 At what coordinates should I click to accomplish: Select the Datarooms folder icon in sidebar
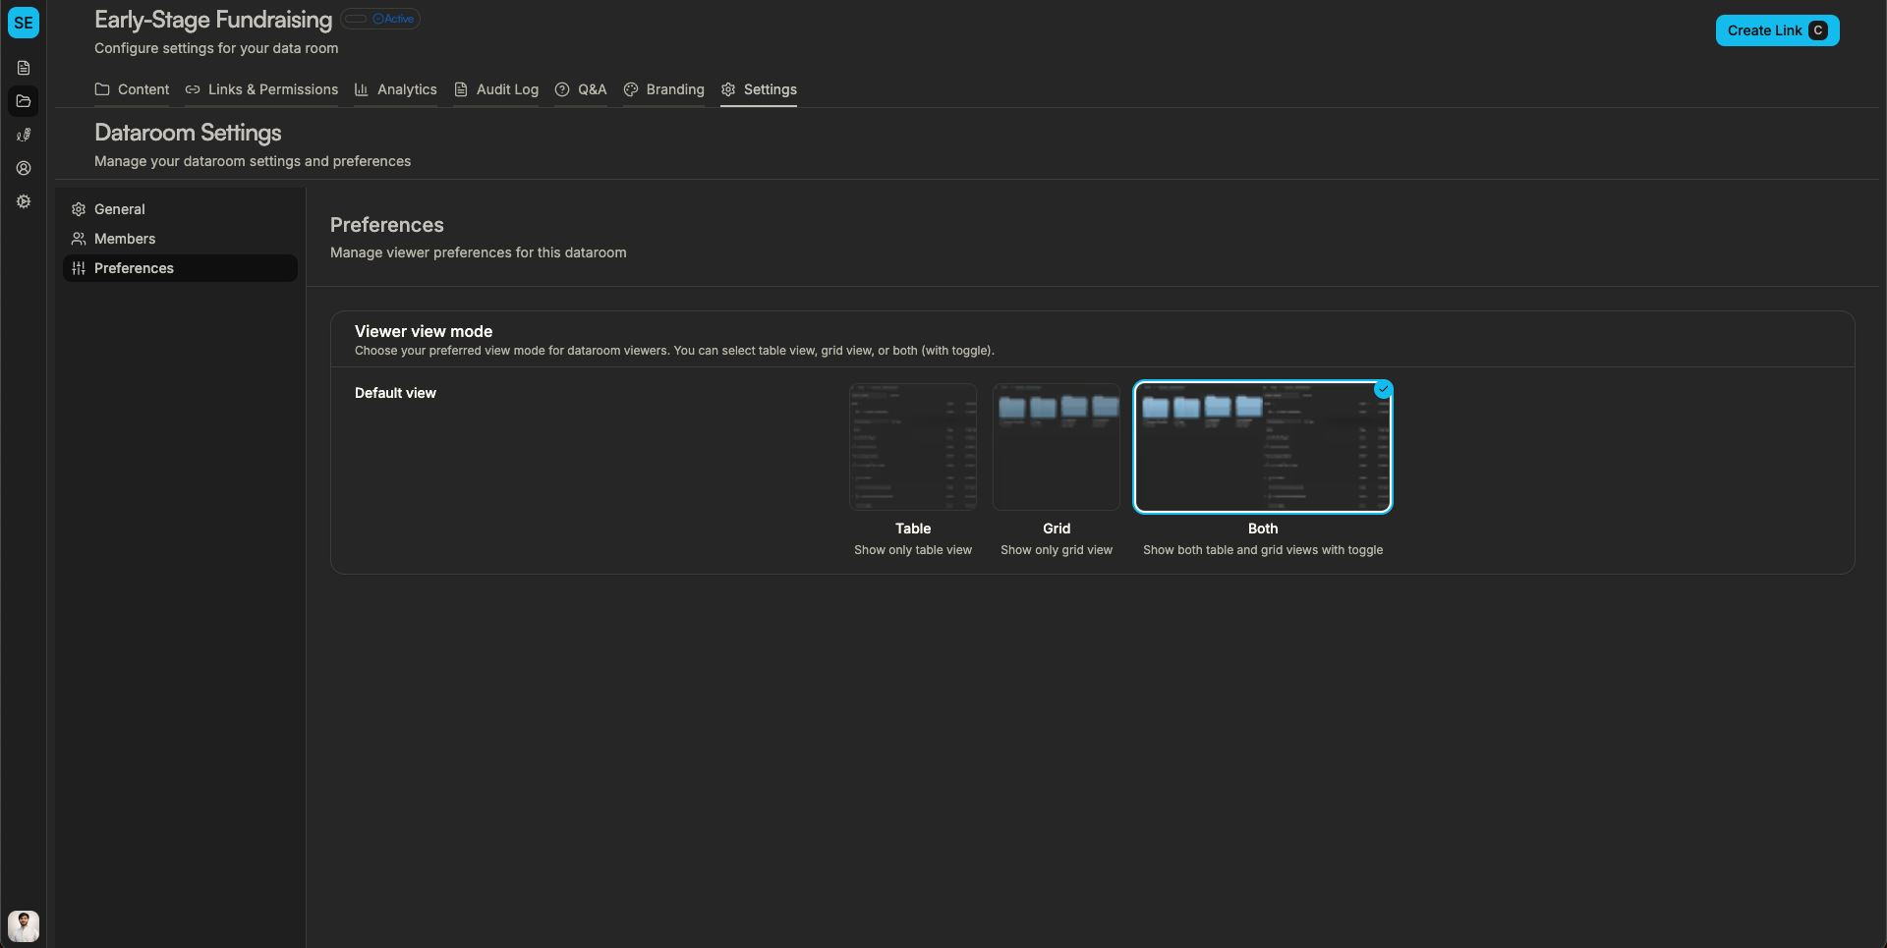pyautogui.click(x=24, y=101)
